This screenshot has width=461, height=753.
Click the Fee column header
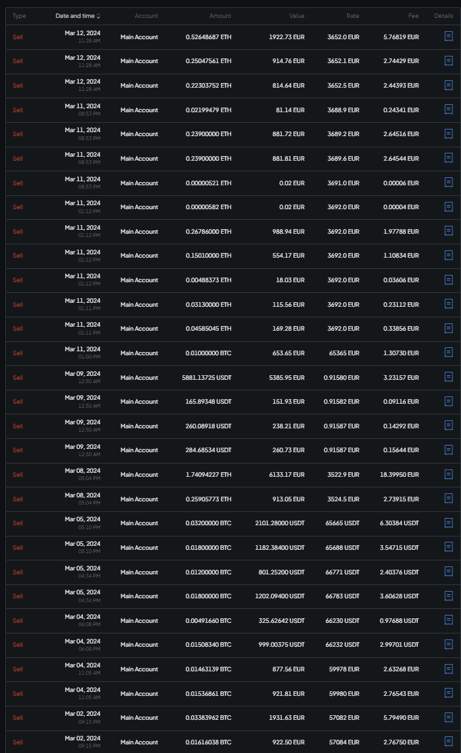pos(414,16)
